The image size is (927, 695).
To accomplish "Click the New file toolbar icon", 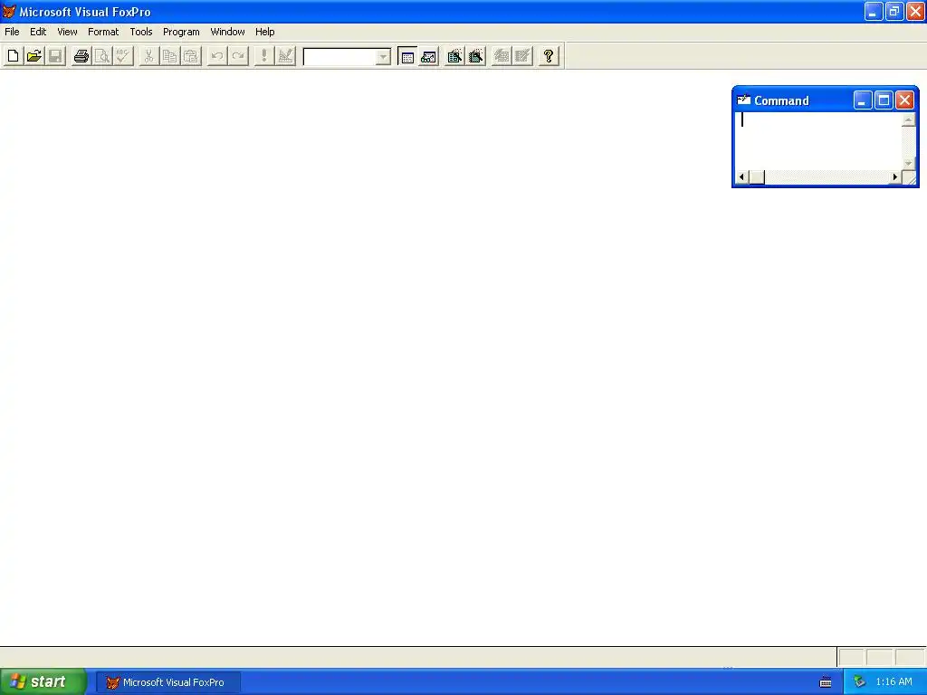I will pos(13,56).
